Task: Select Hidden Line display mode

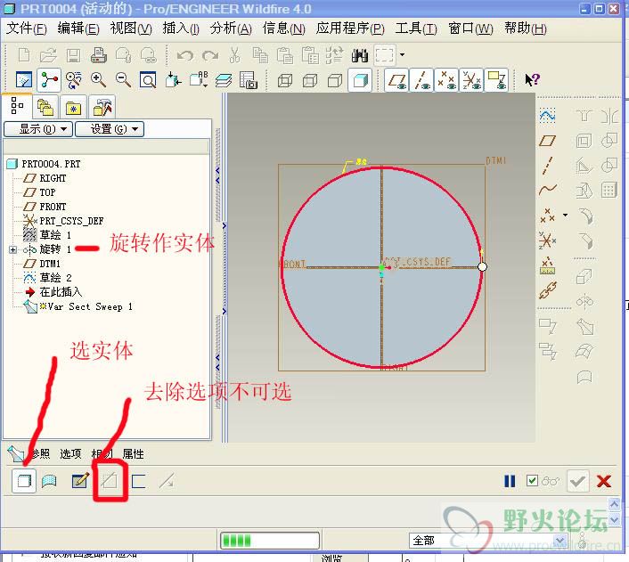Action: (x=310, y=81)
